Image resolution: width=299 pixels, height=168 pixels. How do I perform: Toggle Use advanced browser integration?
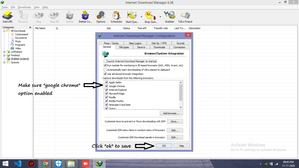105,74
